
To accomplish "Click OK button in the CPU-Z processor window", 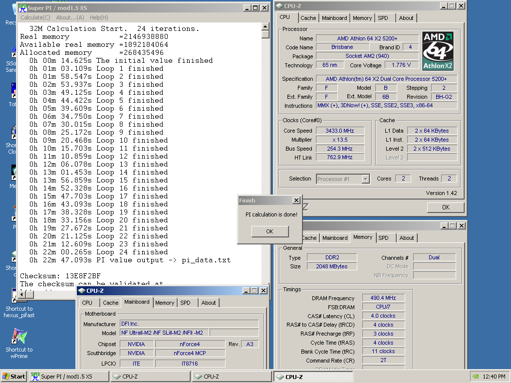I will (446, 207).
